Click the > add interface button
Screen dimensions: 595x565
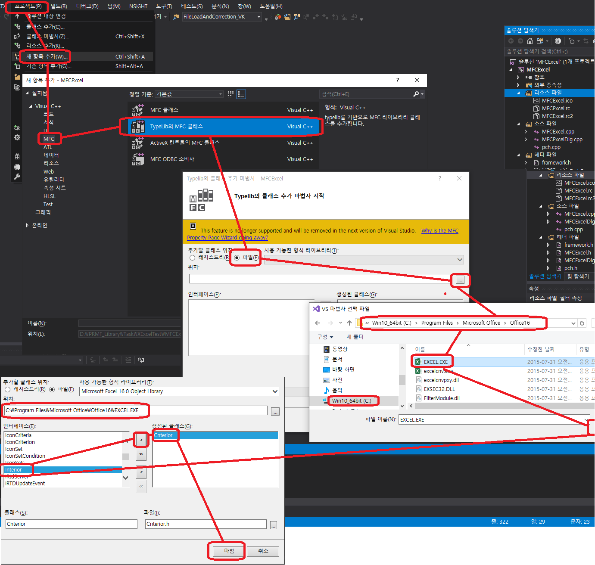(x=141, y=440)
